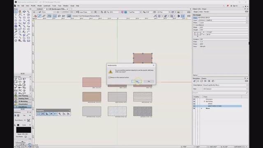Open the Site Planning tool set
Image resolution: width=263 pixels, height=148 pixels.
pos(23,96)
